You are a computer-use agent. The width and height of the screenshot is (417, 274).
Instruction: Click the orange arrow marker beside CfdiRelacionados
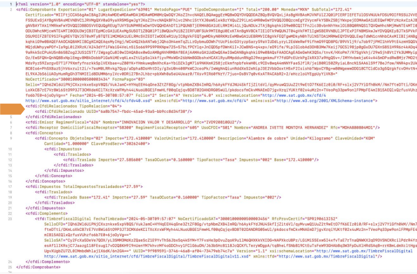click(12, 109)
